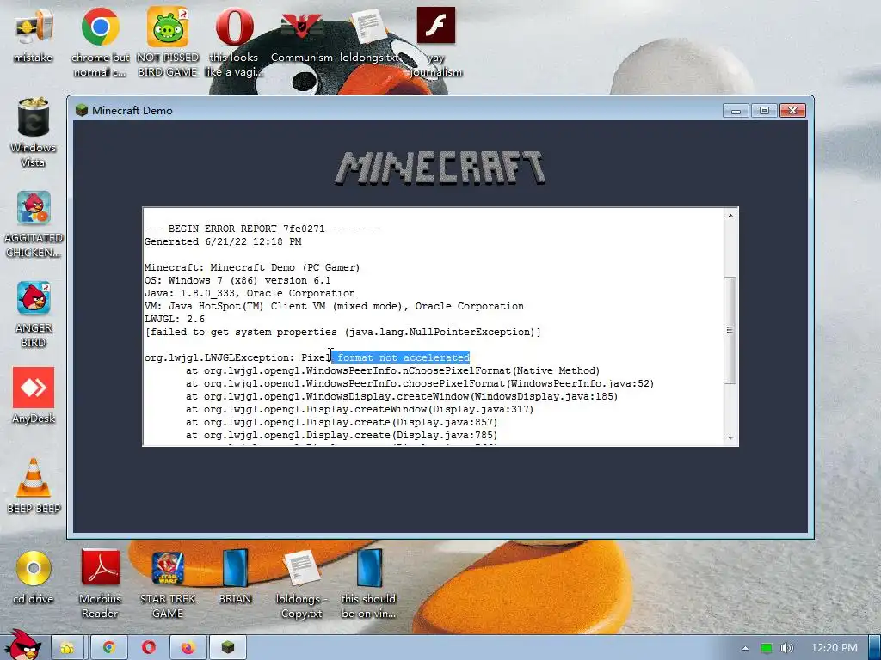Click the Flash icon 'yay journalism'
The height and width of the screenshot is (660, 881).
point(436,42)
